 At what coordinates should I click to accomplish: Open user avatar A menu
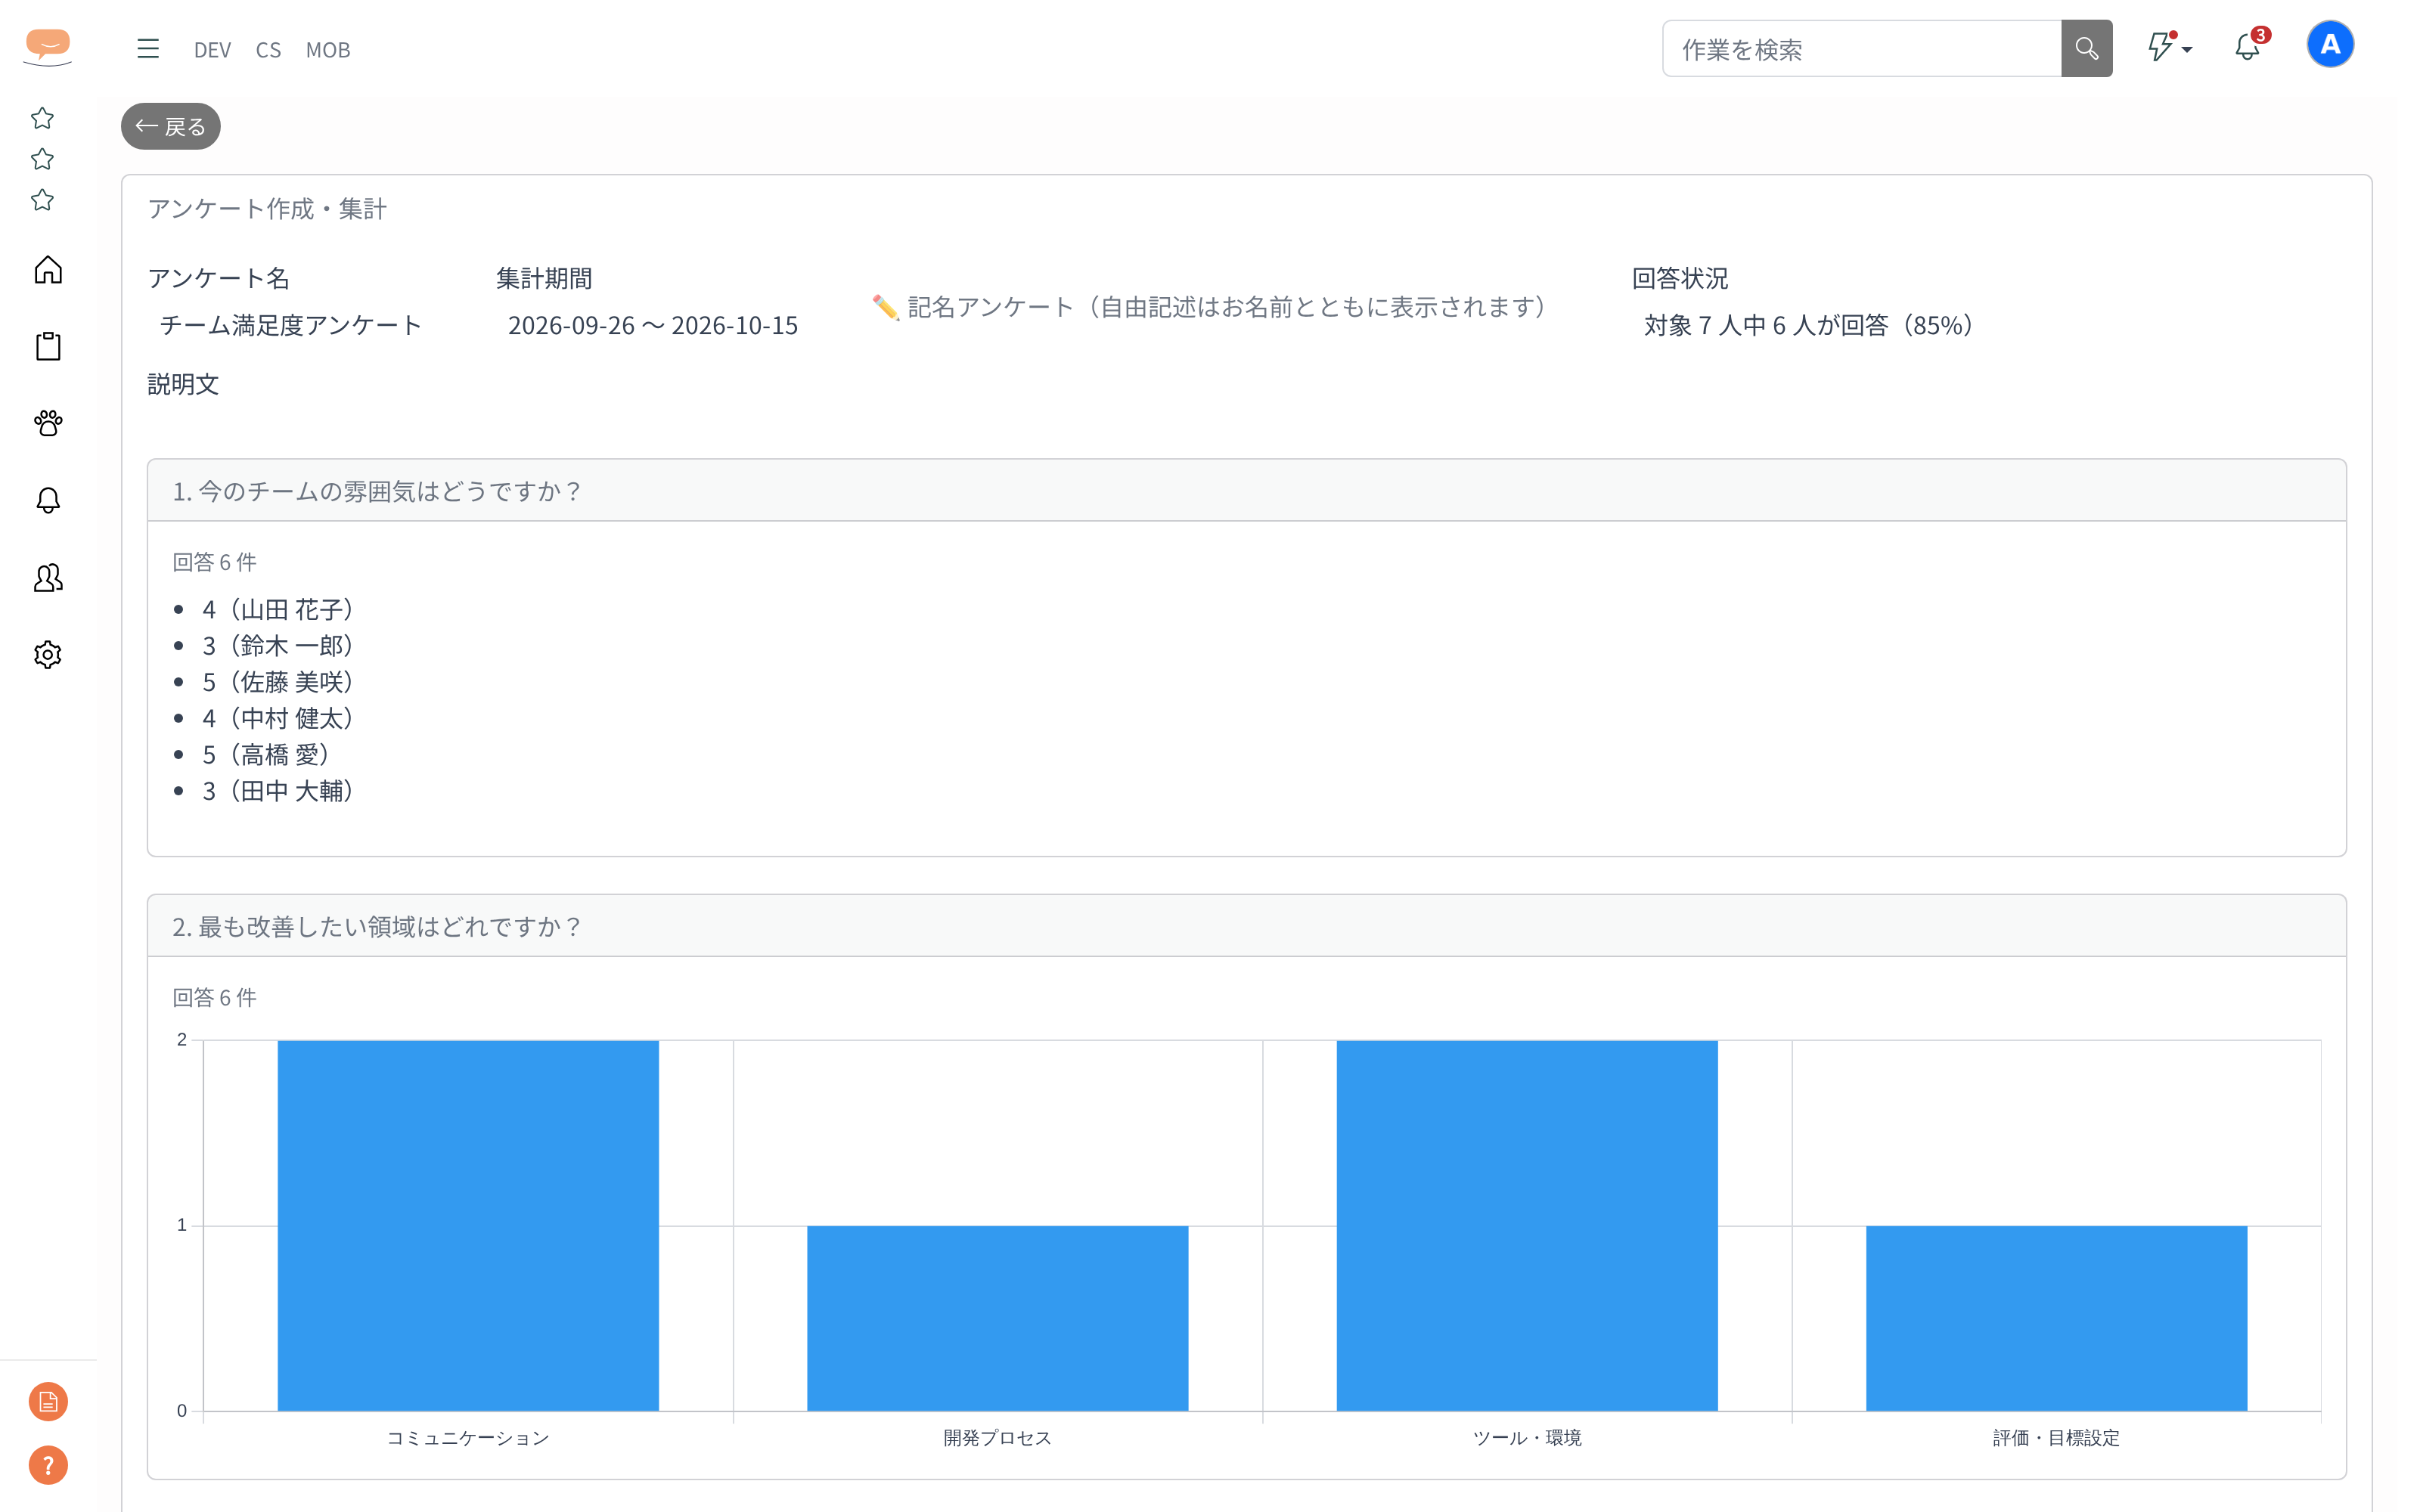[2330, 45]
